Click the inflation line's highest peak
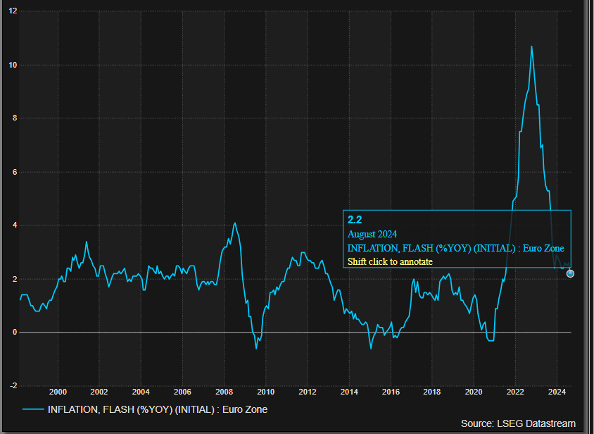Image resolution: width=594 pixels, height=434 pixels. [531, 46]
